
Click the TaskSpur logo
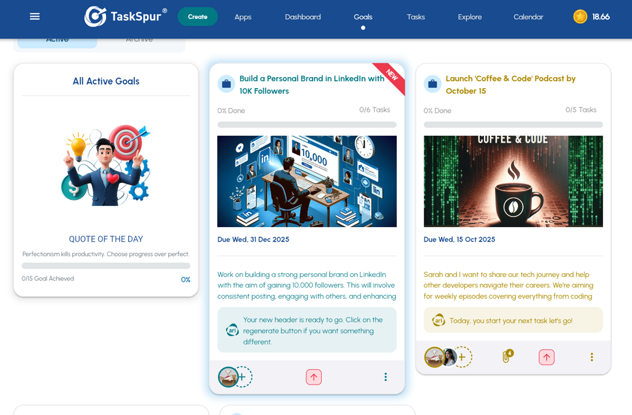coord(126,17)
